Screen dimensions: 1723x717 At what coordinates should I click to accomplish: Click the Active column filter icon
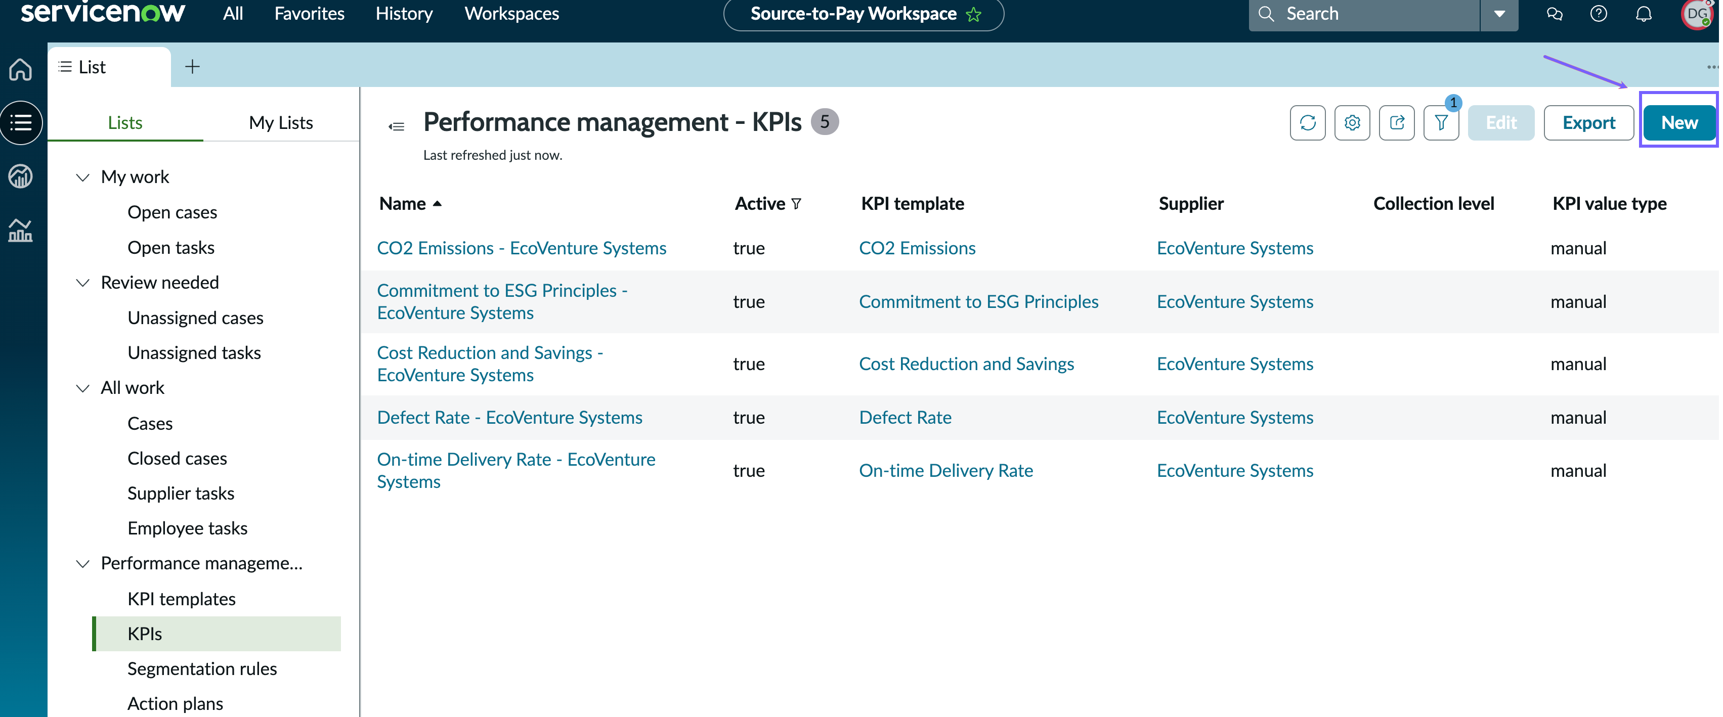click(796, 203)
